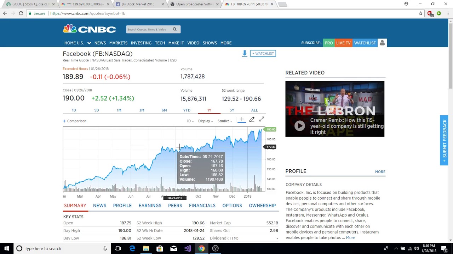Open Task View on the taskbar
Screen dimensions: 453x254
pos(118,248)
